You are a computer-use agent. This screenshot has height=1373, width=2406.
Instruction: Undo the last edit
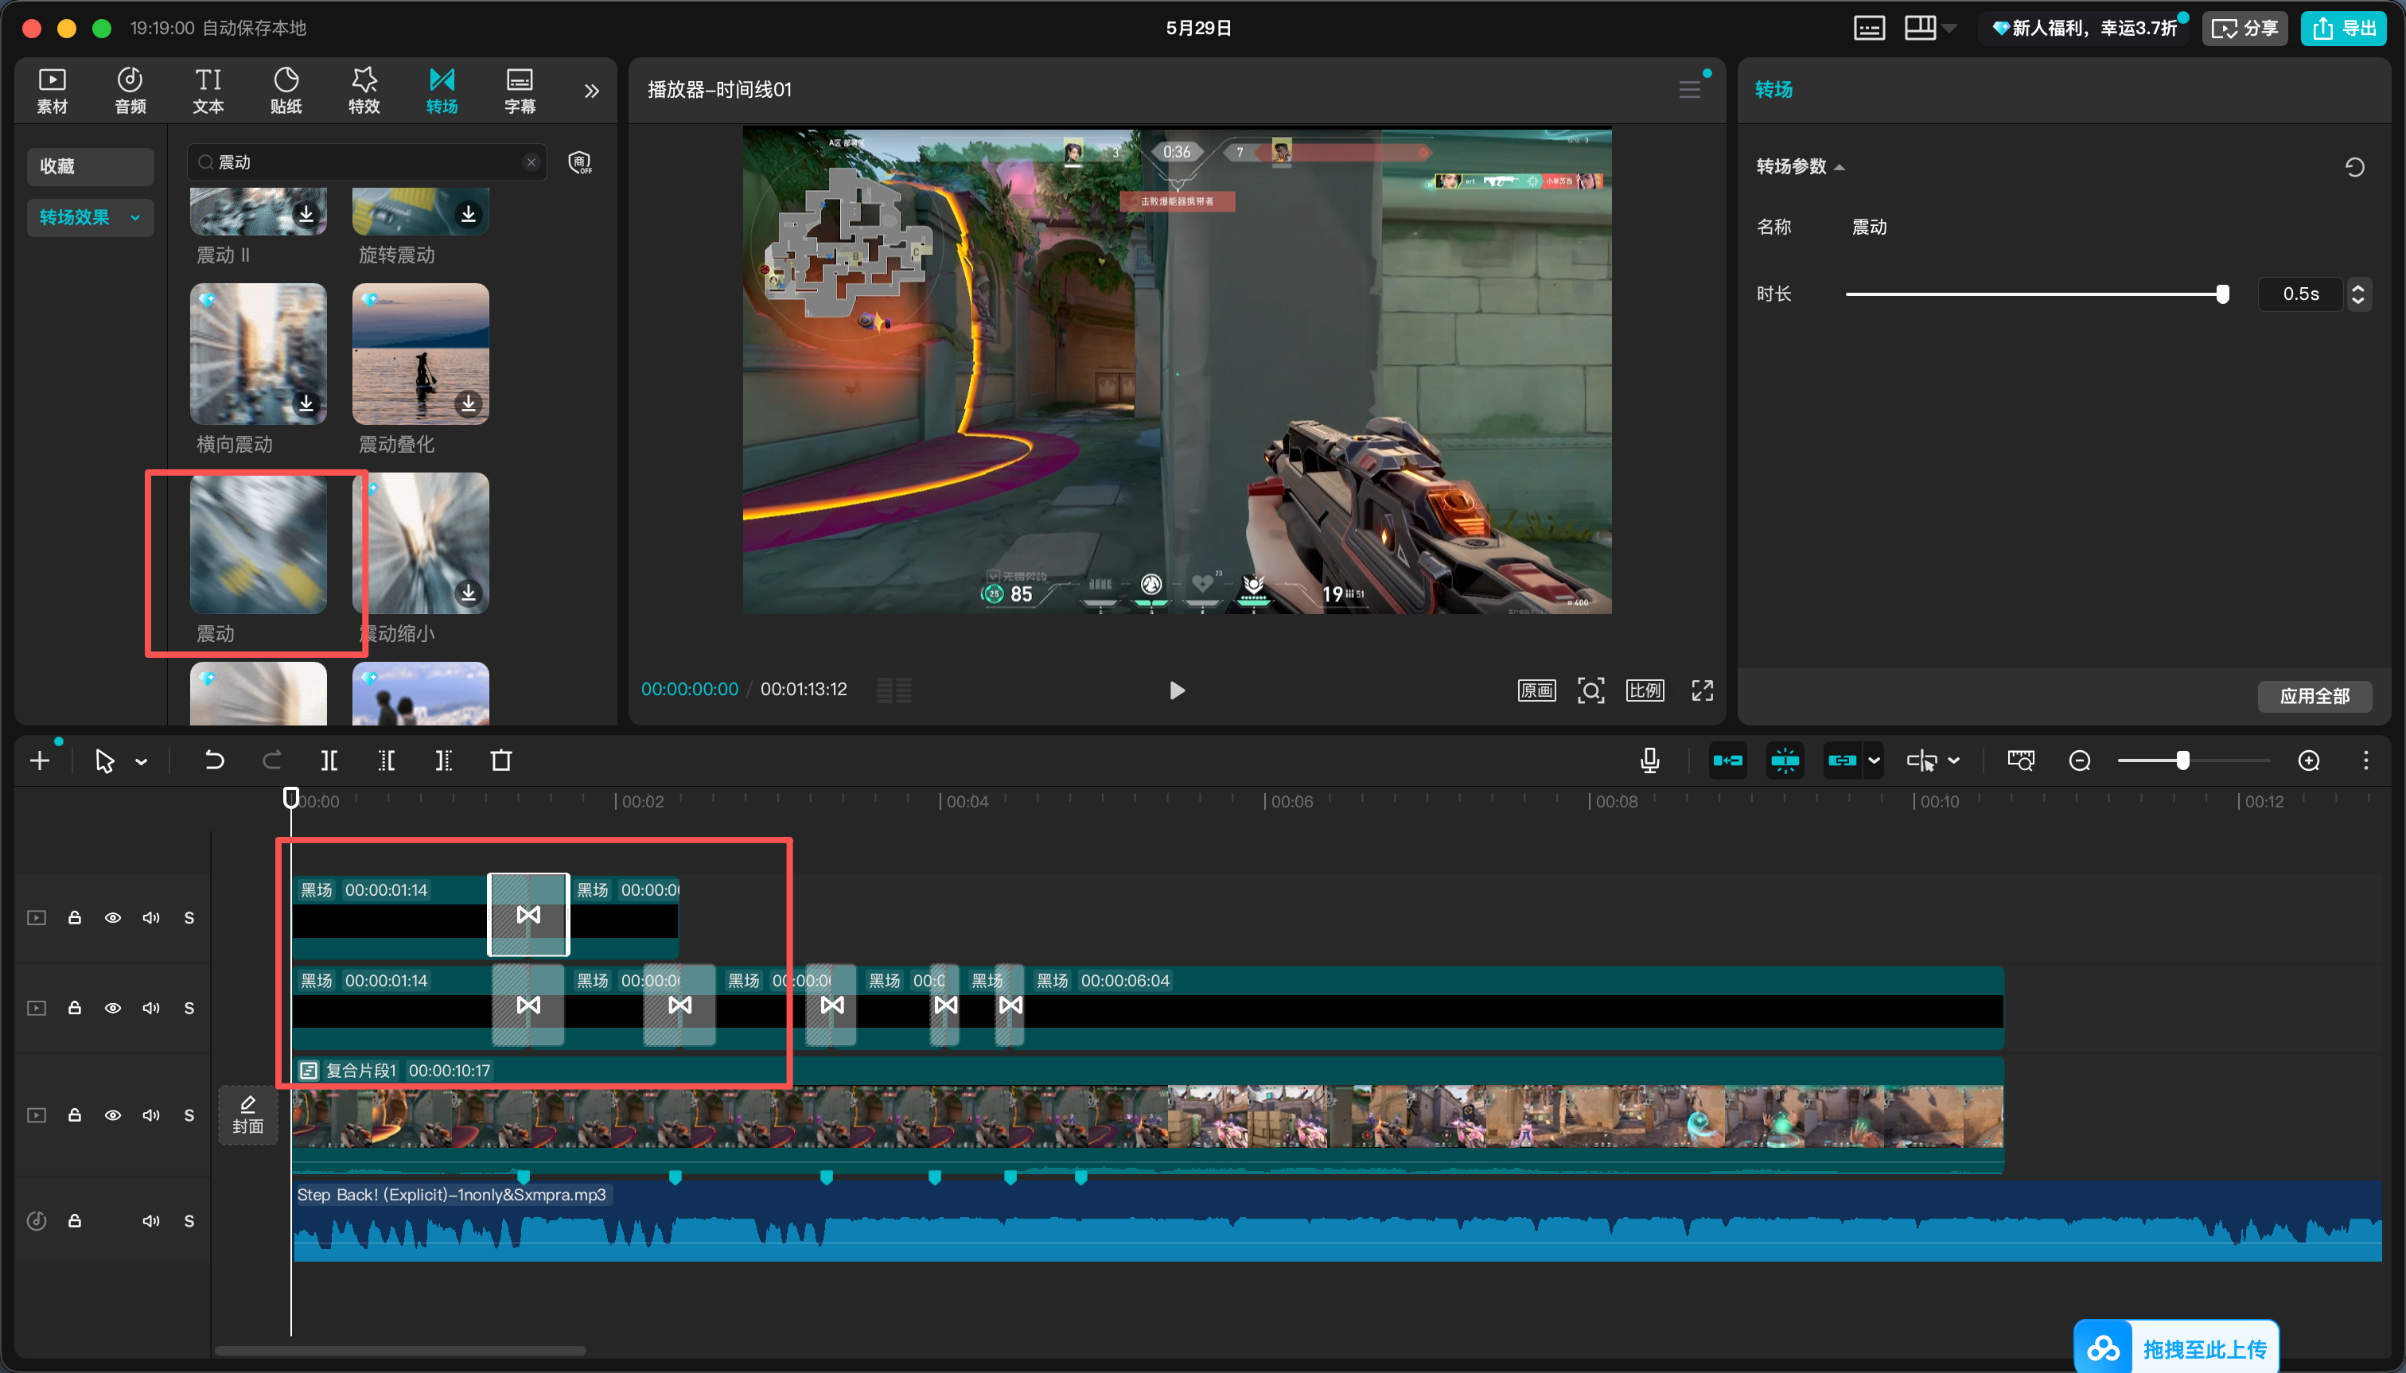tap(214, 760)
